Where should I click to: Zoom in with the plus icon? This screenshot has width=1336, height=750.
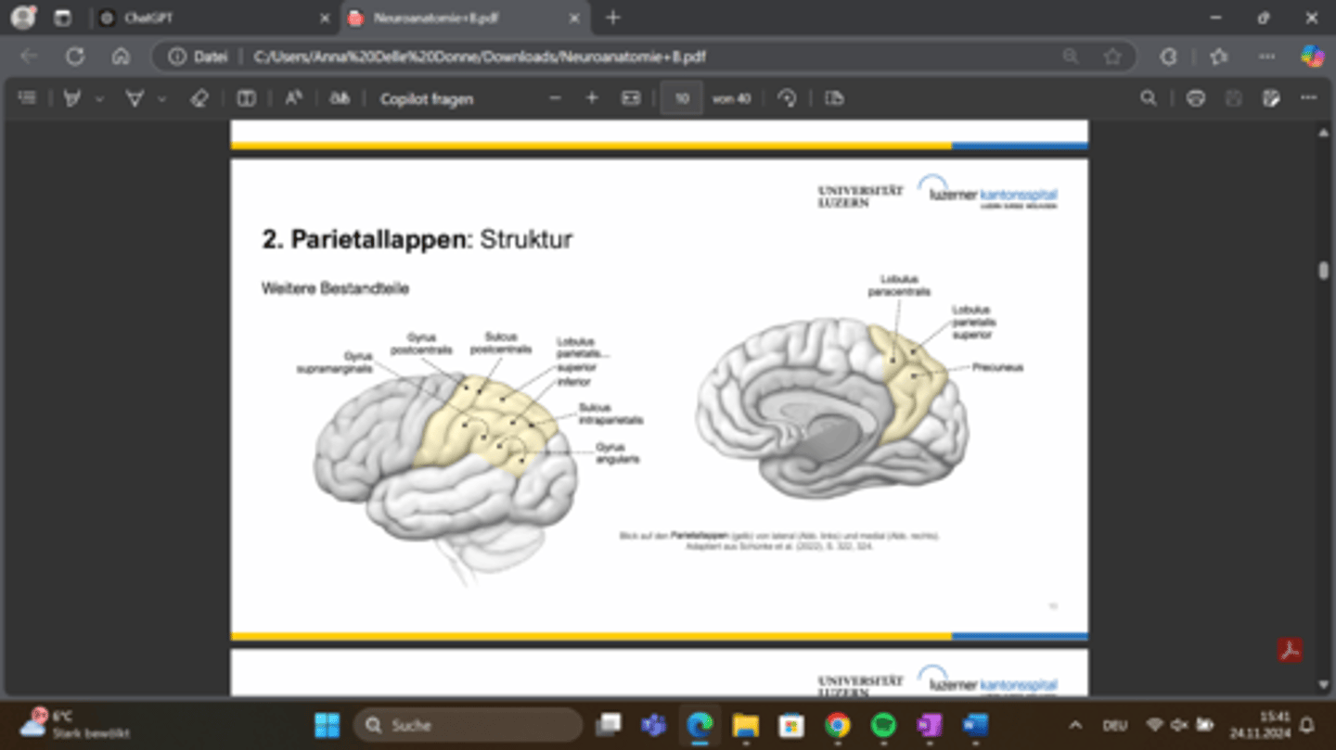click(x=592, y=98)
